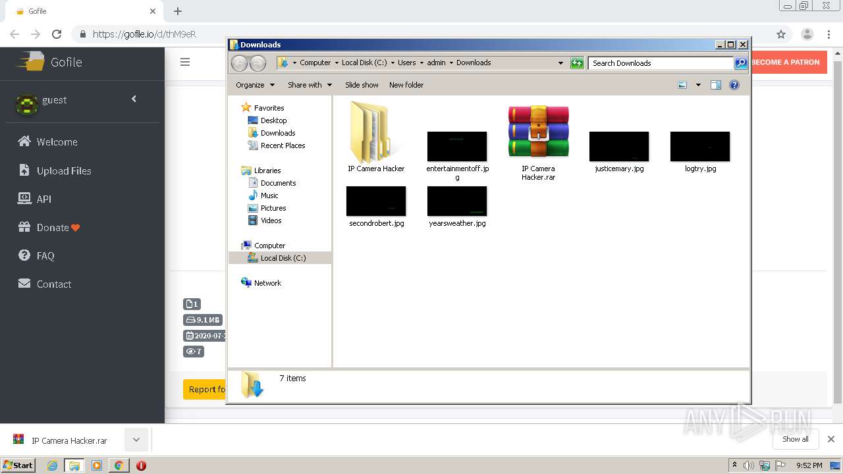Click Become a Patron button
This screenshot has height=474, width=843.
coord(789,63)
